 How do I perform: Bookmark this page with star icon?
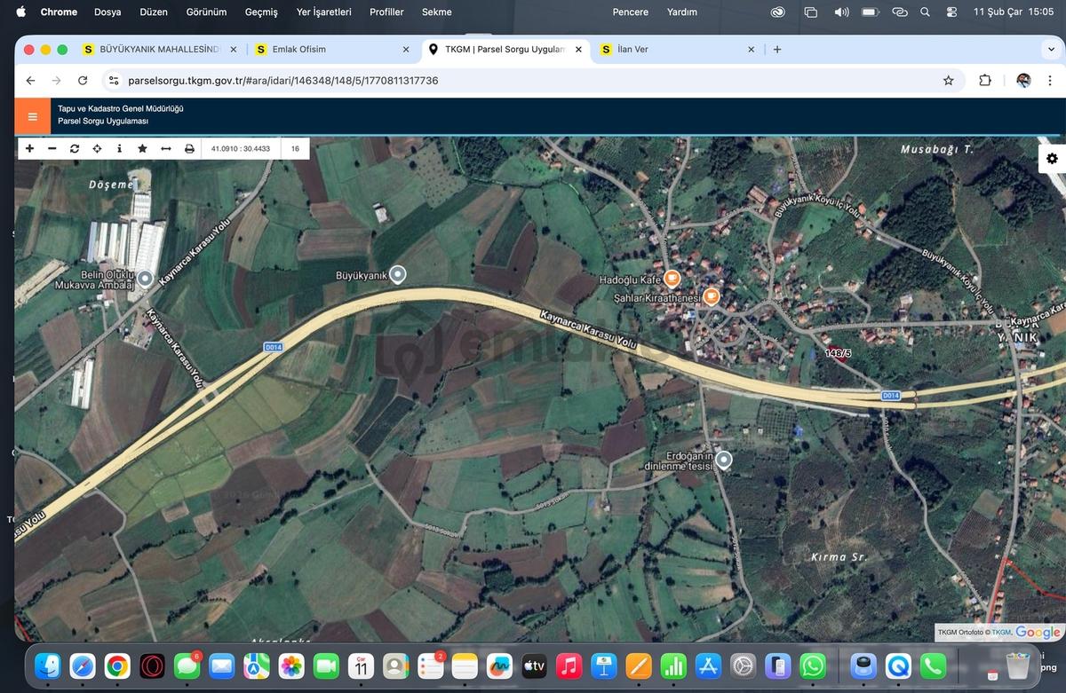(x=948, y=81)
